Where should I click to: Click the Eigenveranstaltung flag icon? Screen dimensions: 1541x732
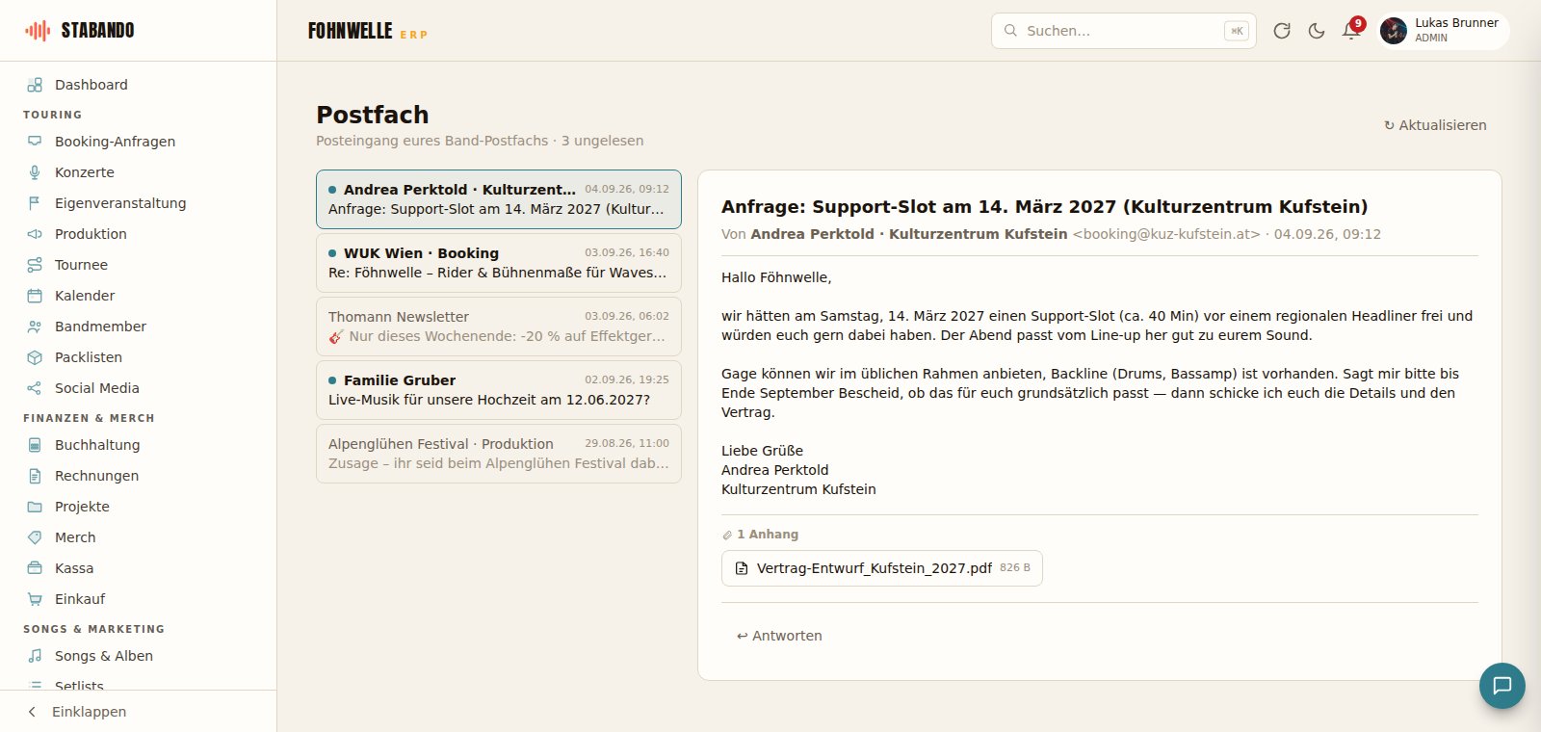35,203
